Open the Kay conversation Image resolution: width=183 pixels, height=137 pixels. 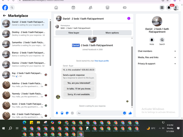(x=25, y=75)
